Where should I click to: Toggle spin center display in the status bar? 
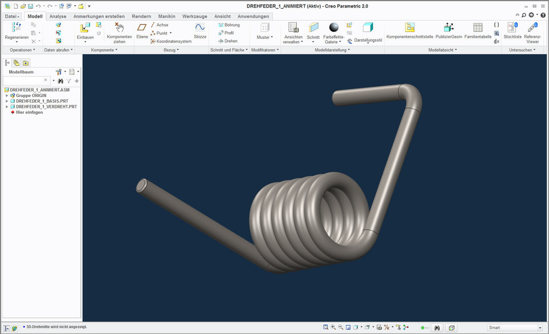pos(405,328)
